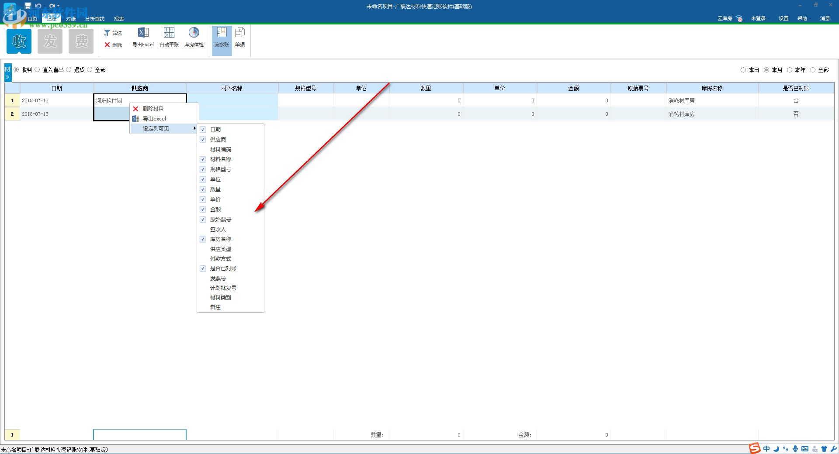Select the 直入直出 radio button
The height and width of the screenshot is (454, 839).
pos(37,69)
